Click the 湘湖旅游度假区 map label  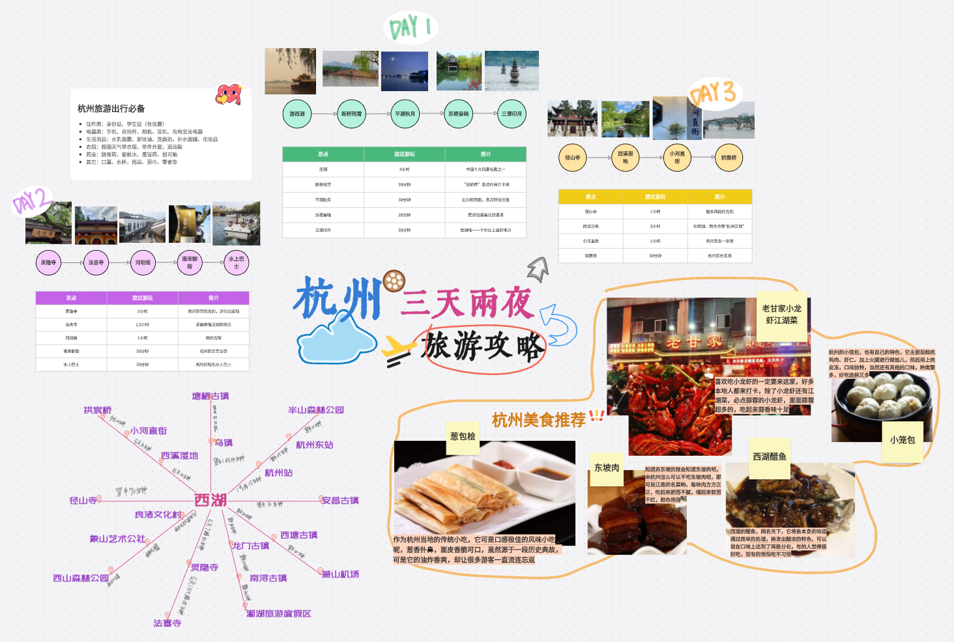point(278,614)
